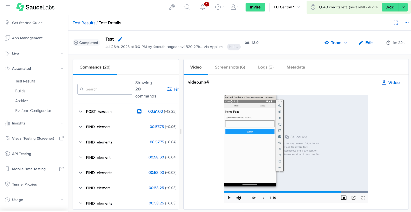Screen dimensions: 411x212
Task: Expand the POST /session command
Action: [x=81, y=112]
